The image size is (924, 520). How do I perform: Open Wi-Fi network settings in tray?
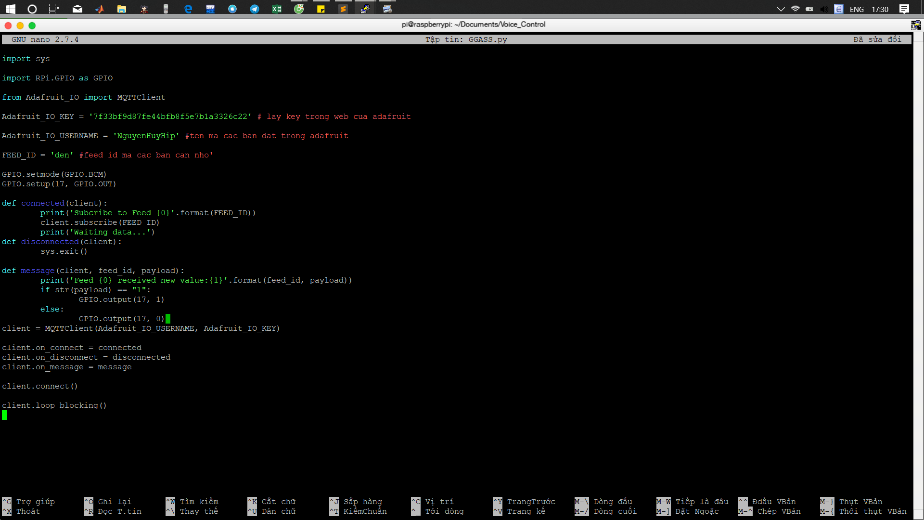pyautogui.click(x=796, y=9)
